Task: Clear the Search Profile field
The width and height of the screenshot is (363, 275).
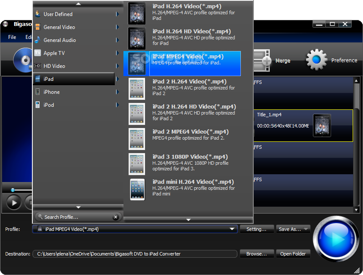Action: click(x=116, y=217)
